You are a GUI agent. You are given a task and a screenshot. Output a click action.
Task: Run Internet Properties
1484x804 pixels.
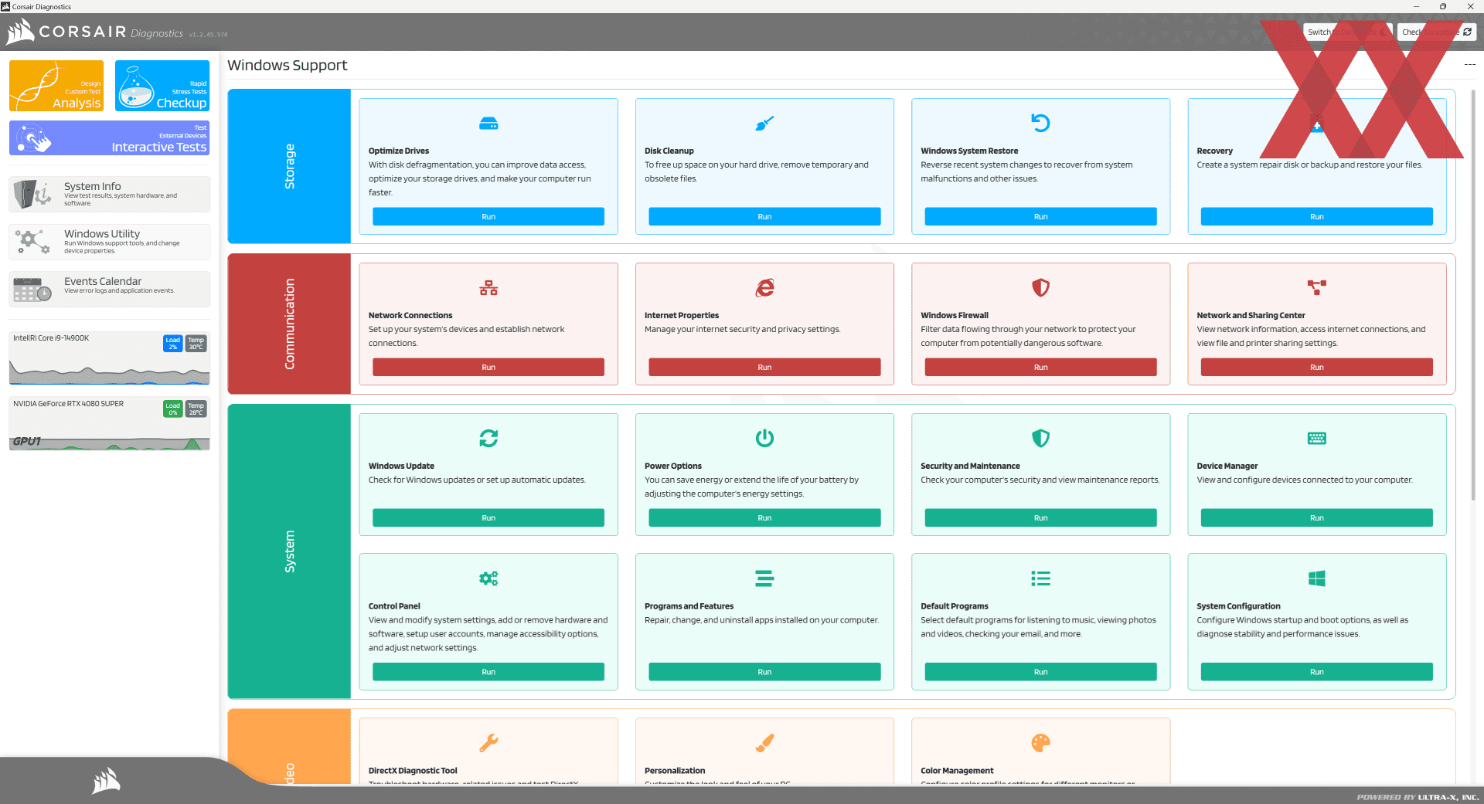click(x=764, y=368)
